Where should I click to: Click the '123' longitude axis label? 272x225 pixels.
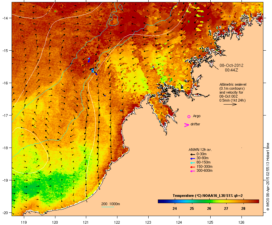tap(148, 222)
